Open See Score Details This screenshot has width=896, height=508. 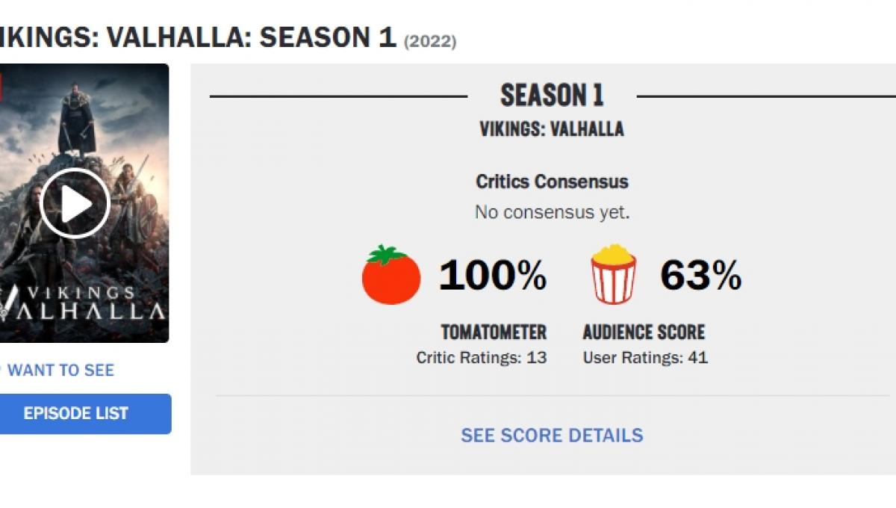point(553,435)
